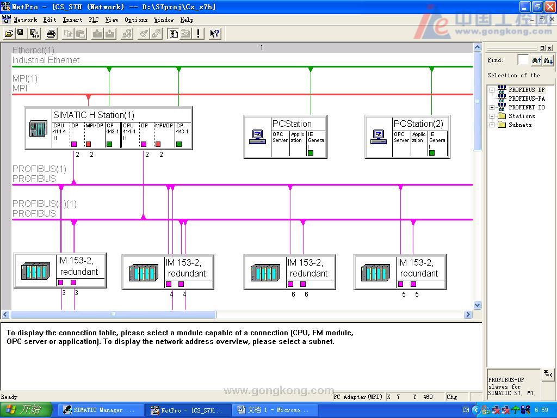Expand the PROFINET IO tree node

pos(492,107)
